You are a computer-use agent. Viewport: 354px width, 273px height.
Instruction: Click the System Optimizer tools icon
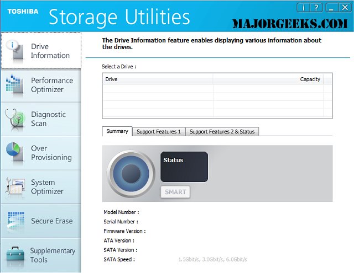coord(15,187)
